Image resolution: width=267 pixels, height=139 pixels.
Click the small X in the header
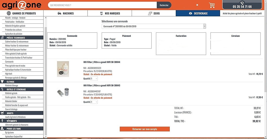click(197, 5)
